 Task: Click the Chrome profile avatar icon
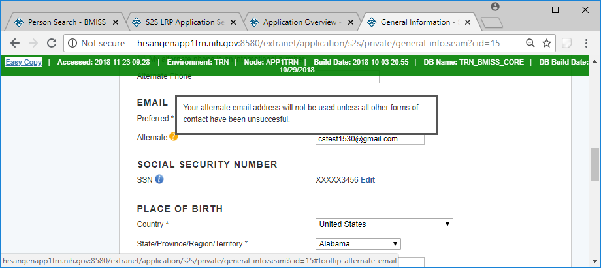point(495,7)
